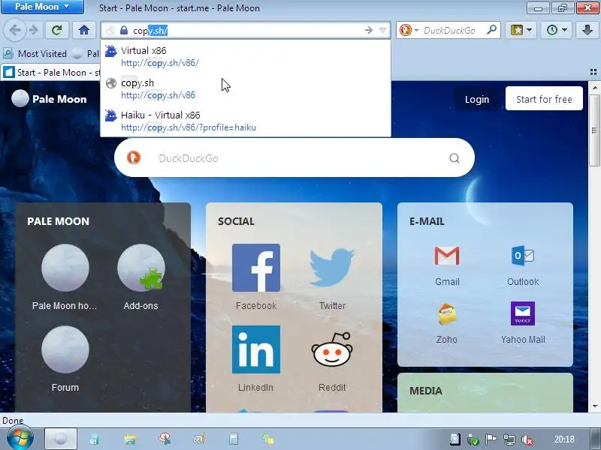The image size is (601, 450).
Task: Open the file explorer folder taskbar icon
Action: [129, 439]
